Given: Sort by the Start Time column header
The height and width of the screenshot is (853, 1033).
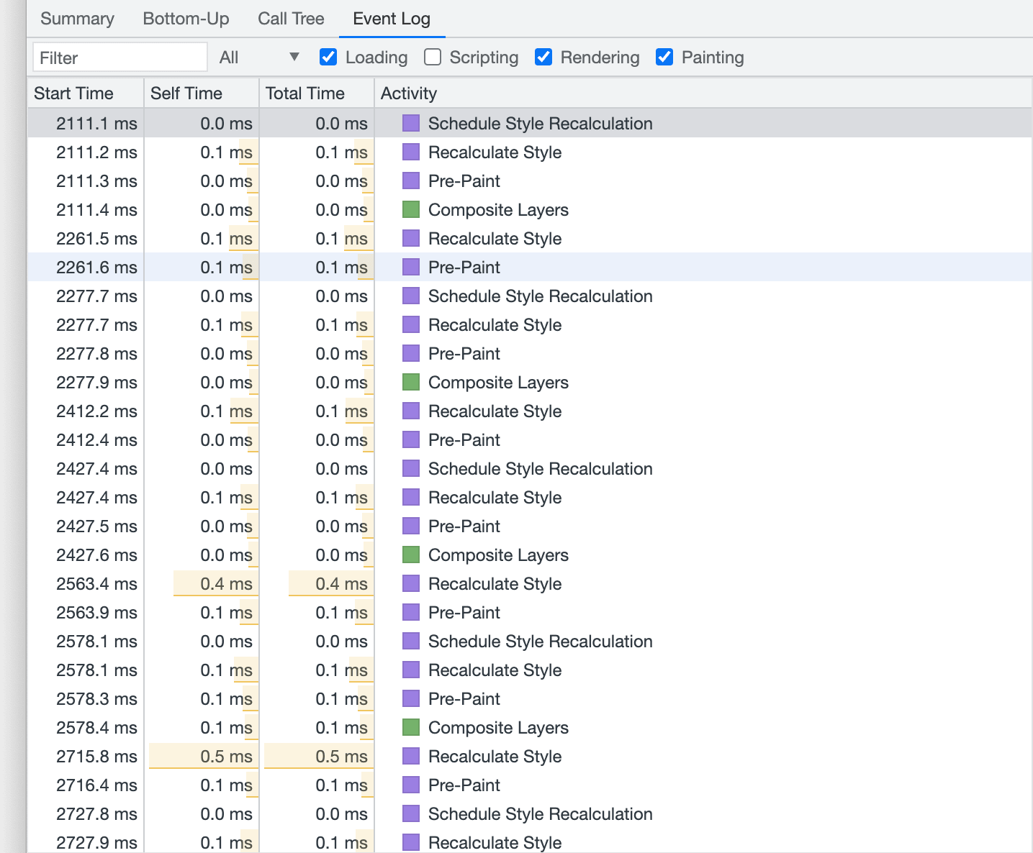Looking at the screenshot, I should click(x=86, y=93).
